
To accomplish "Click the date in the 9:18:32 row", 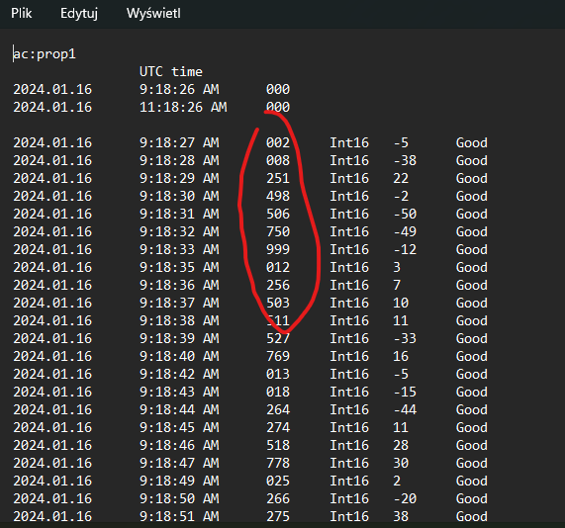I will tap(52, 231).
